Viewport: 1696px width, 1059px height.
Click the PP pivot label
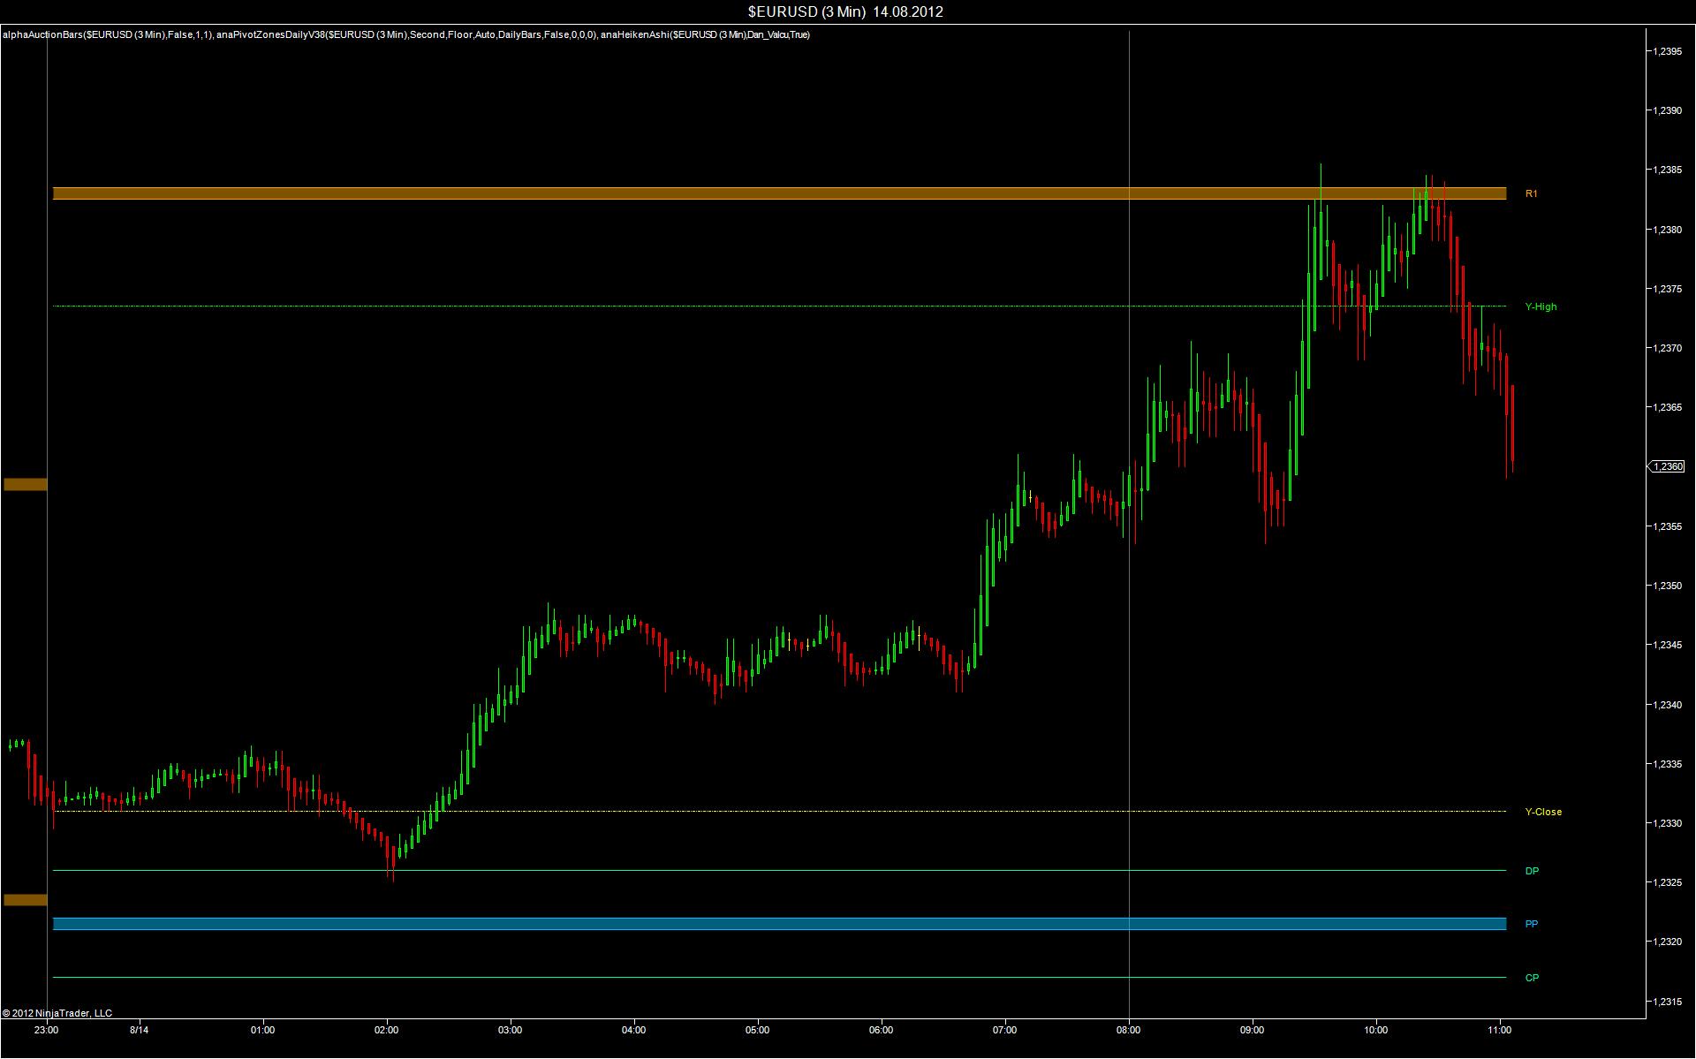pyautogui.click(x=1531, y=924)
